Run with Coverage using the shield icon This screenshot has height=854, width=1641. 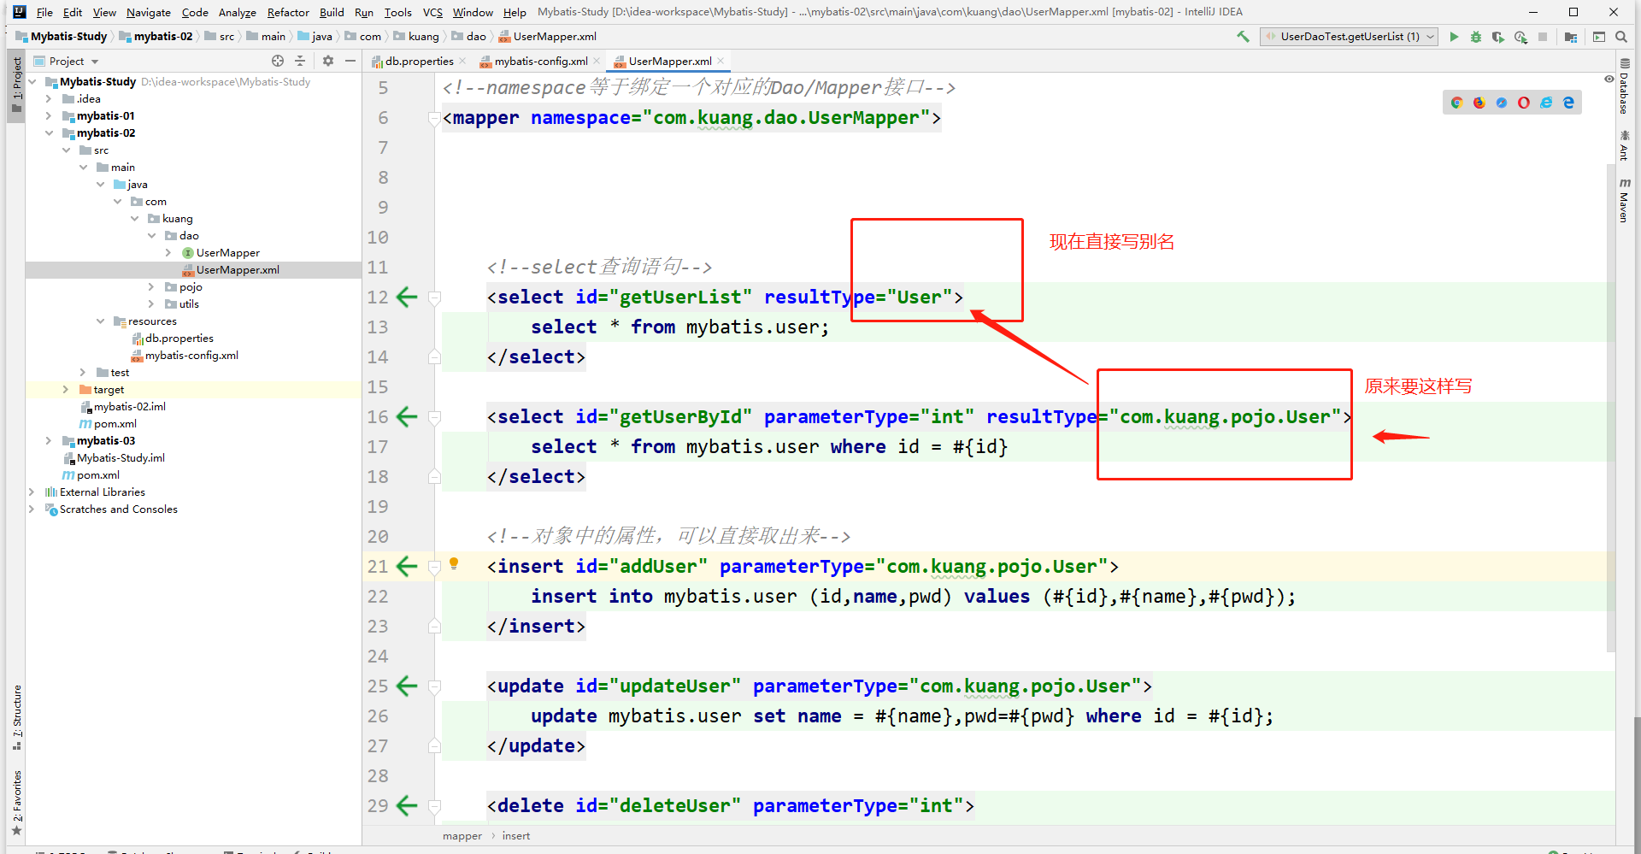pyautogui.click(x=1498, y=37)
